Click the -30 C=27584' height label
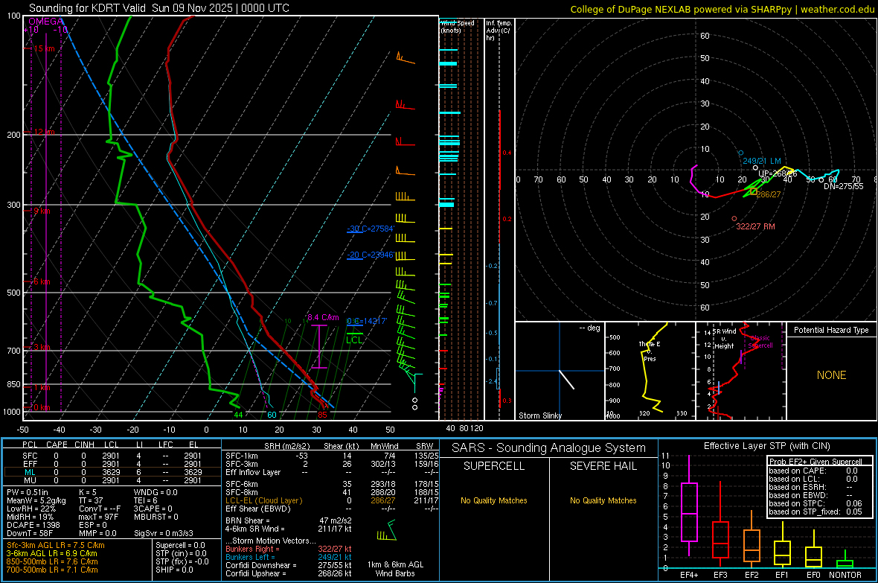The height and width of the screenshot is (583, 878). coord(370,229)
